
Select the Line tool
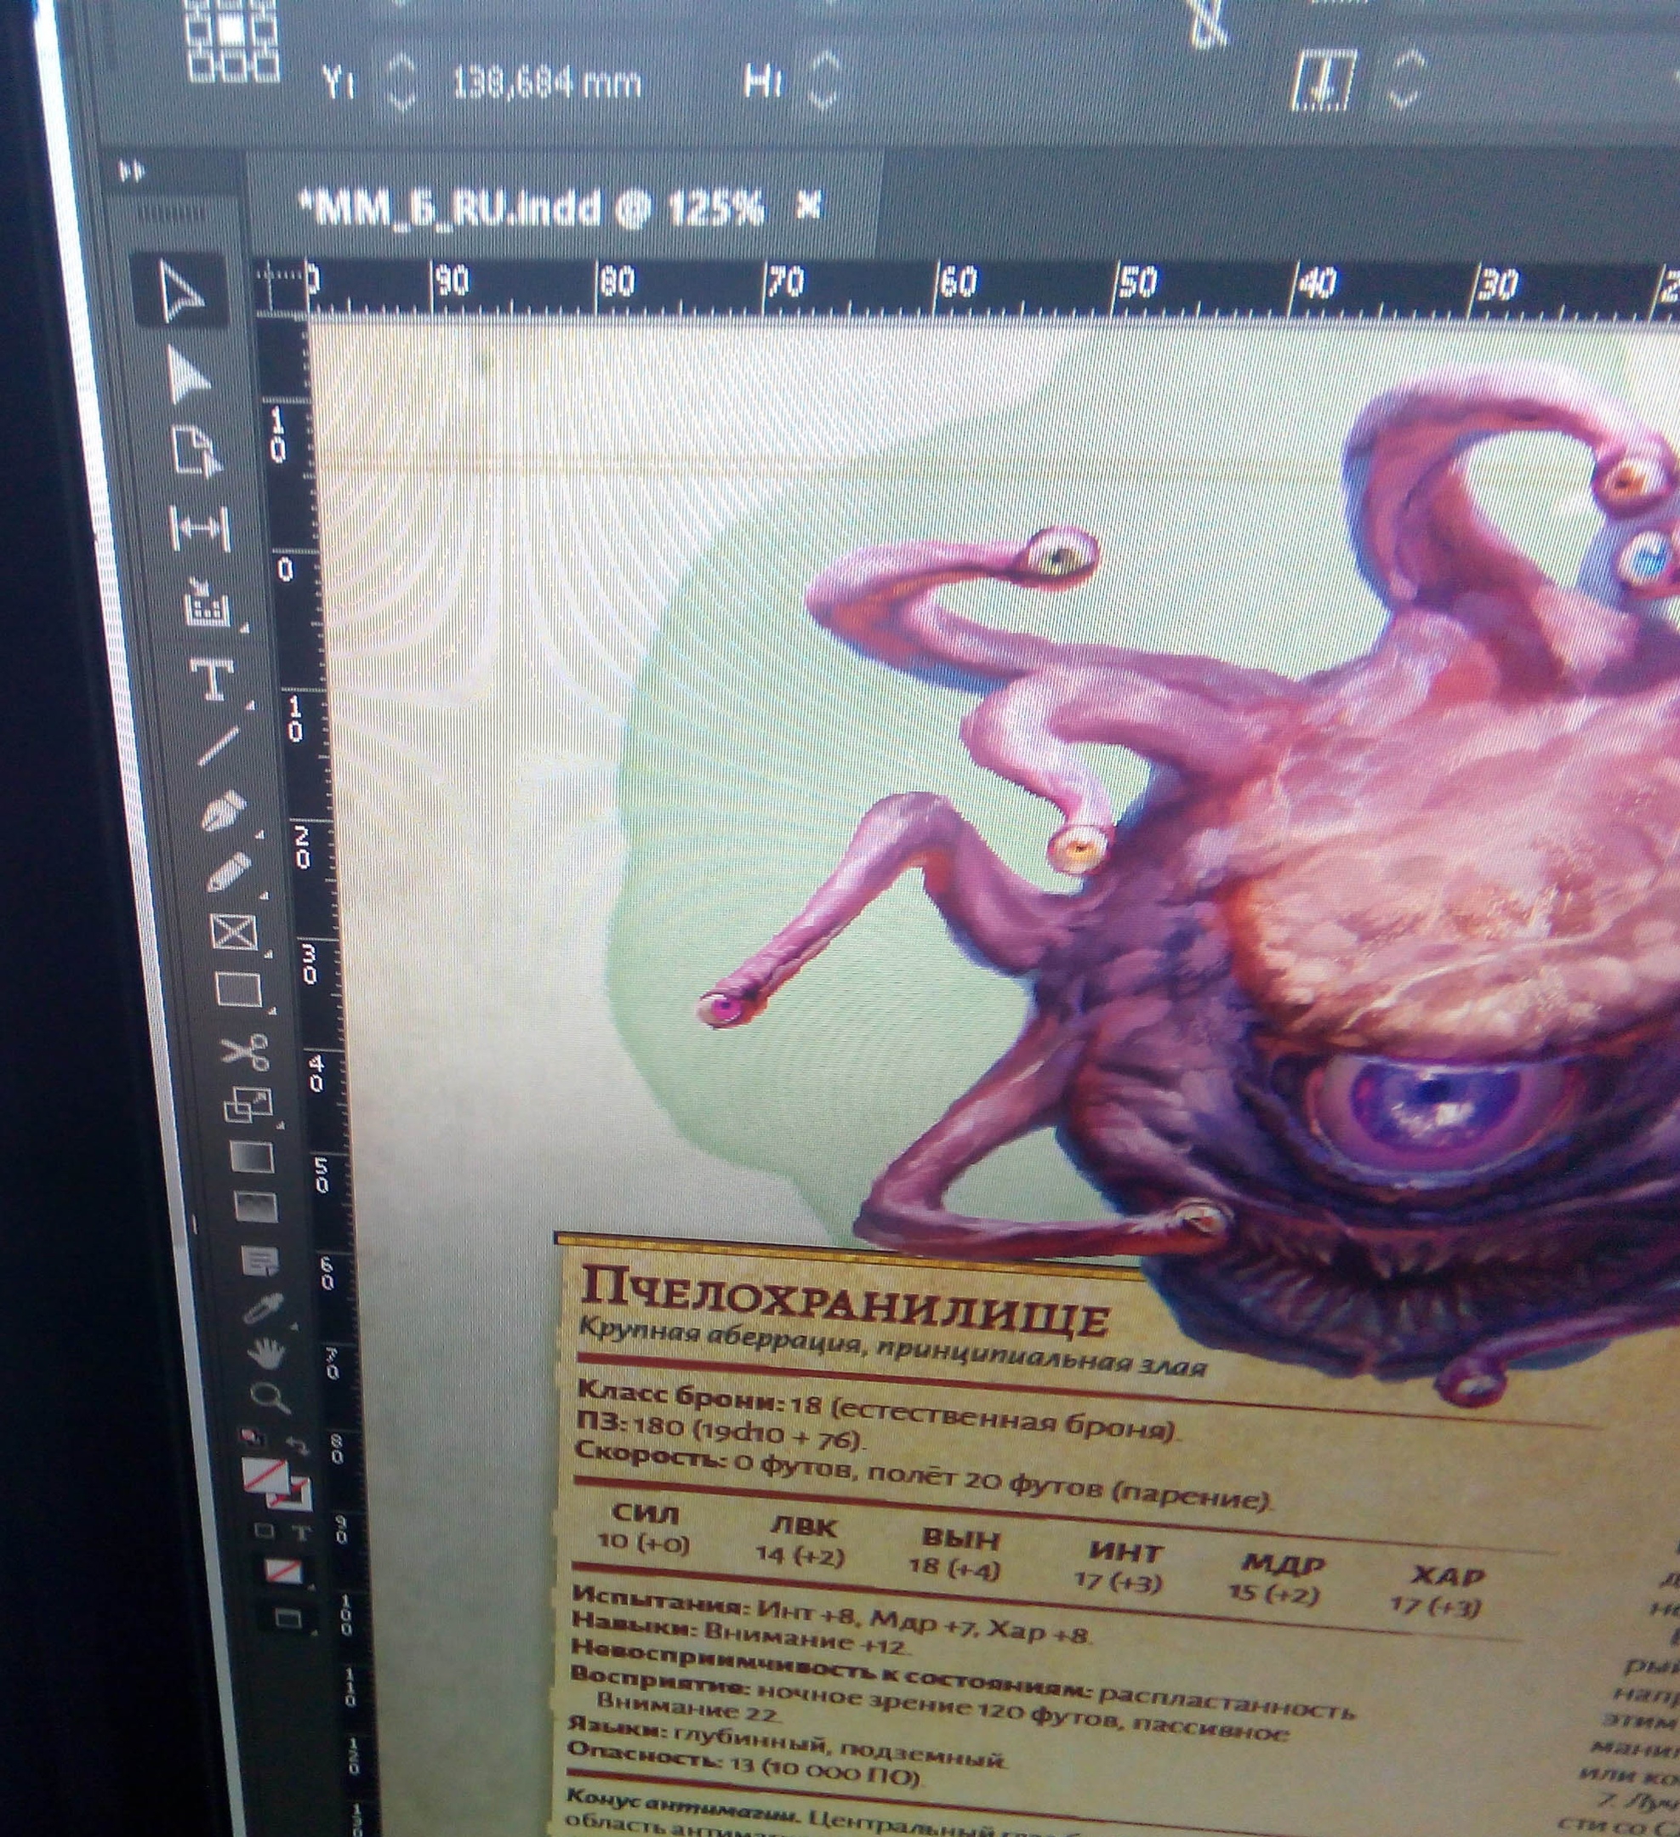[x=218, y=748]
